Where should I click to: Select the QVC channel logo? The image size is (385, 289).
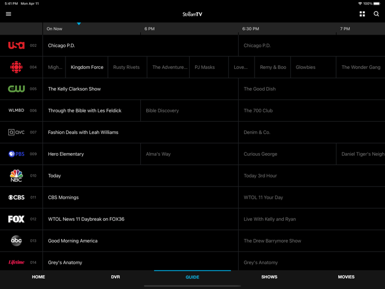click(16, 132)
